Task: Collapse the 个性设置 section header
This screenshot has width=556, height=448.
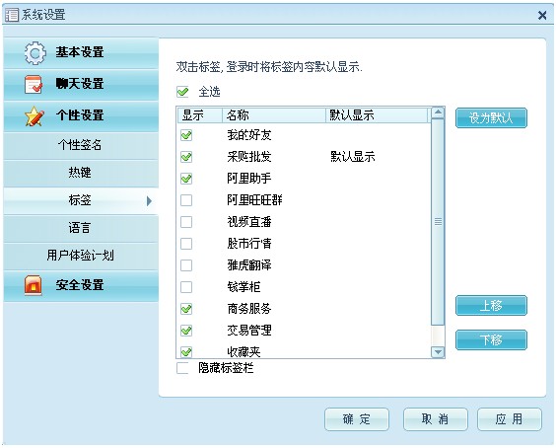Action: (x=81, y=116)
